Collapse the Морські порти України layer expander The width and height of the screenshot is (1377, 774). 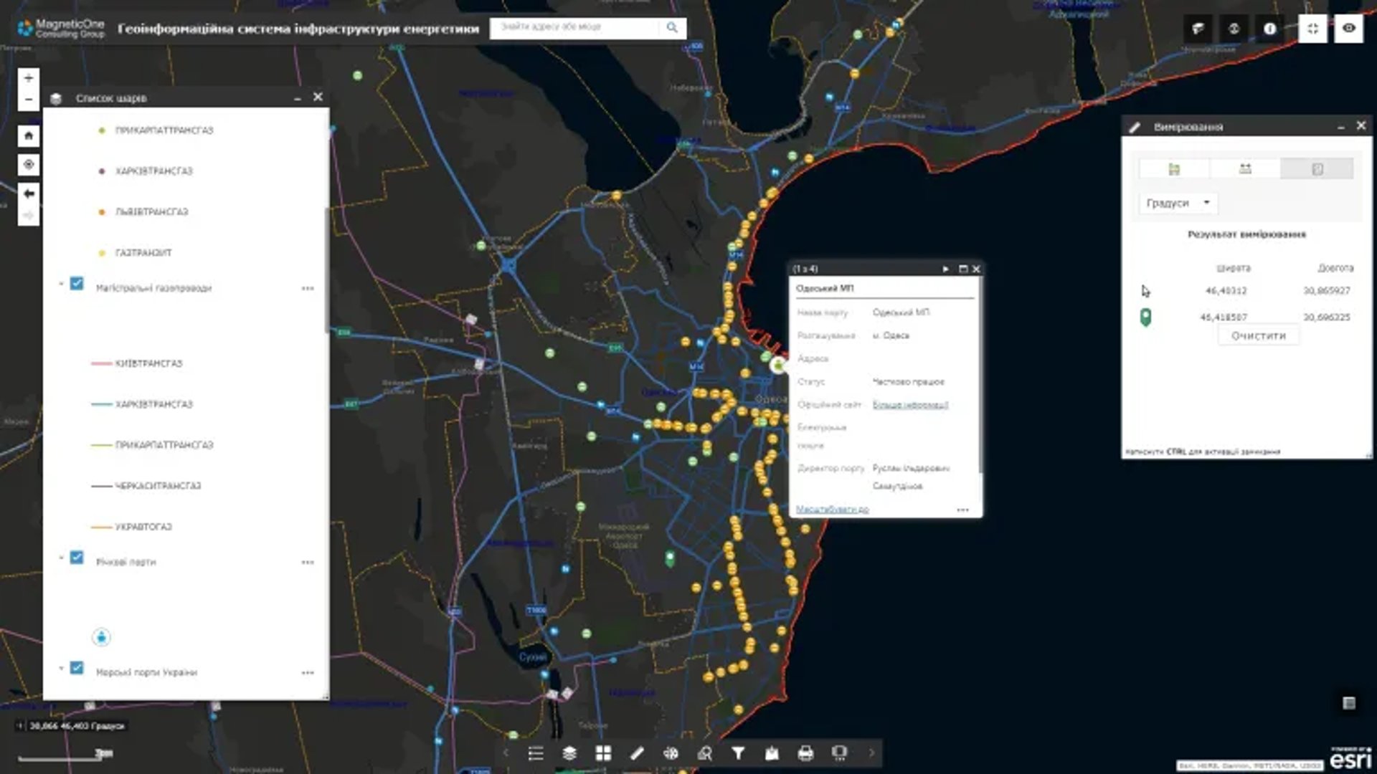62,668
